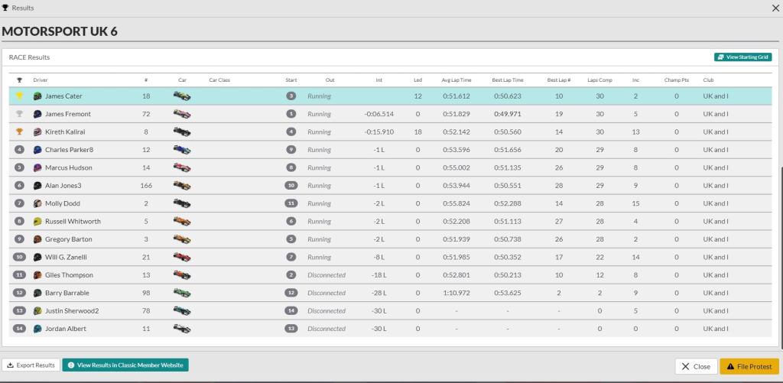
Task: Click the car thumbnail for car number 72
Action: [182, 114]
